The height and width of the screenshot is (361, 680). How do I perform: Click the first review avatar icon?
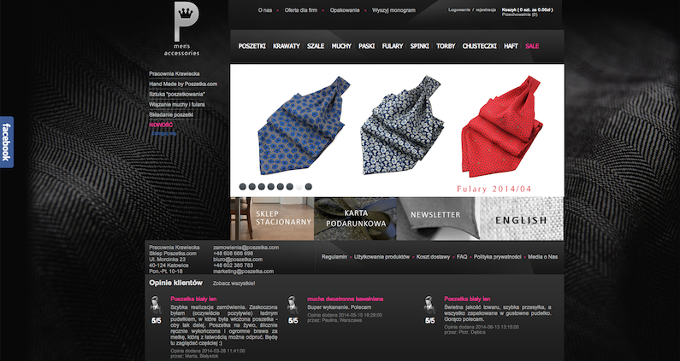coord(157,306)
